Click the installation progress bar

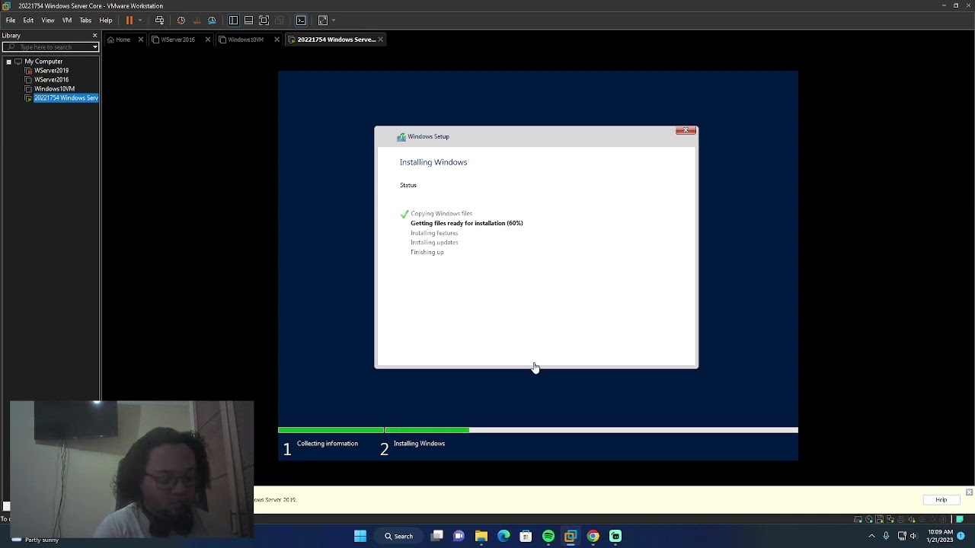pos(538,430)
